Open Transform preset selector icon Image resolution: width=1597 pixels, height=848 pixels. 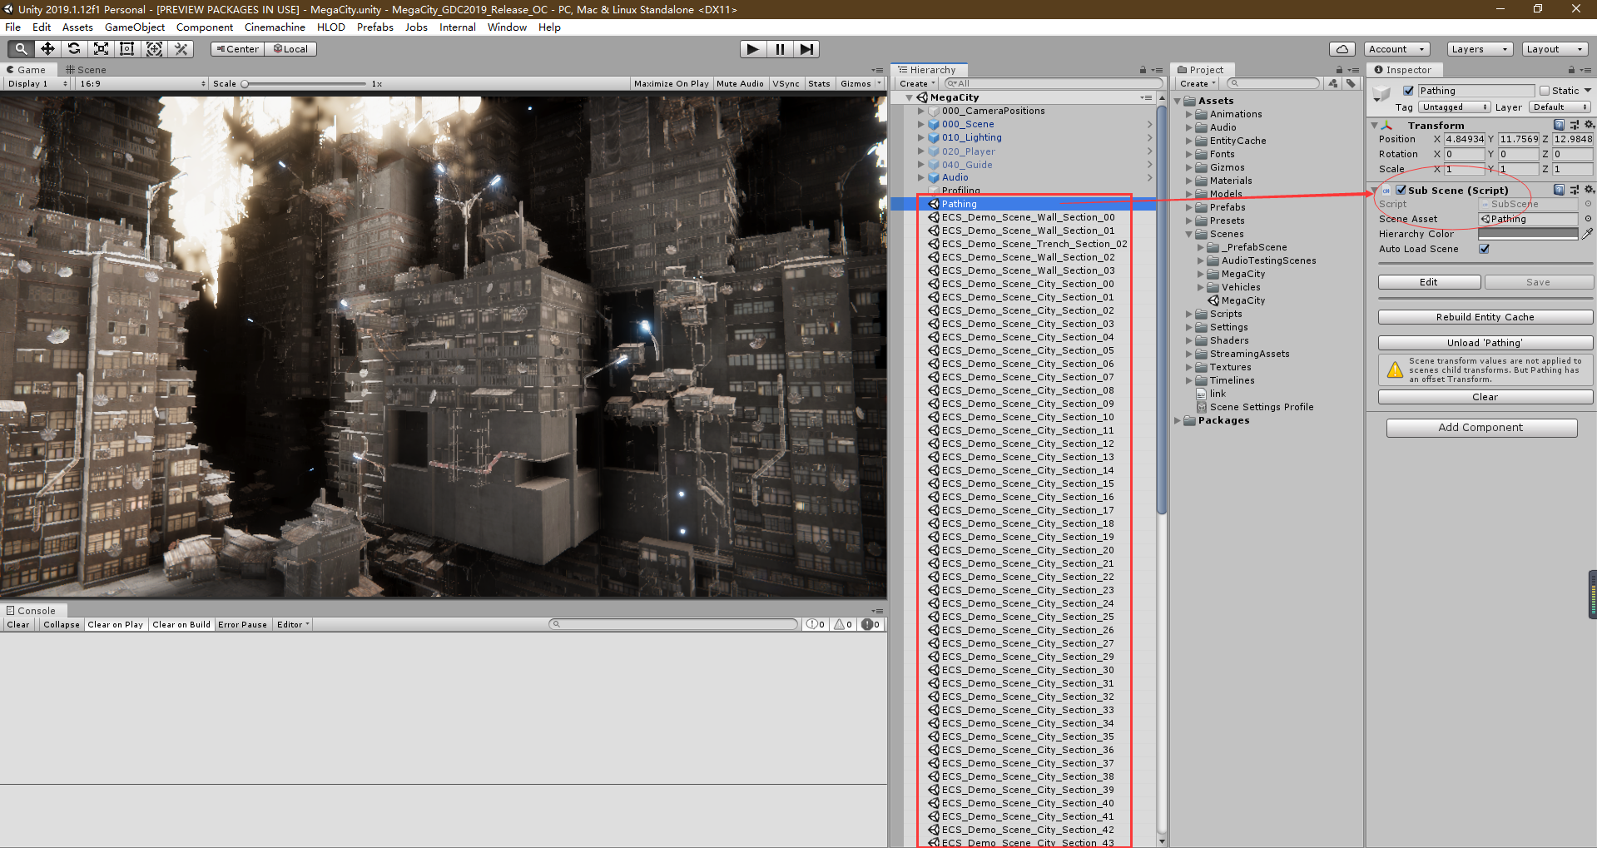1574,125
